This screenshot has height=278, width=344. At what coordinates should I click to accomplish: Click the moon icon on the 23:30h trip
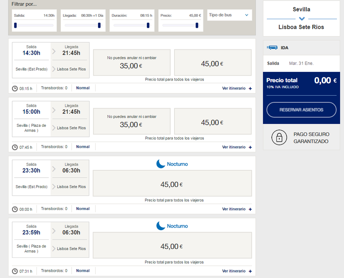[x=161, y=164]
